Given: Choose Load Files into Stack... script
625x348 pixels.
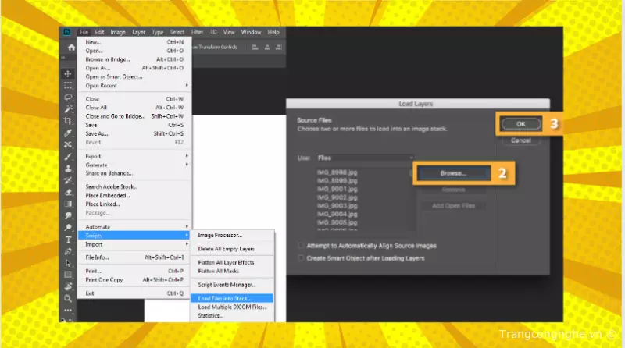Looking at the screenshot, I should pos(230,298).
